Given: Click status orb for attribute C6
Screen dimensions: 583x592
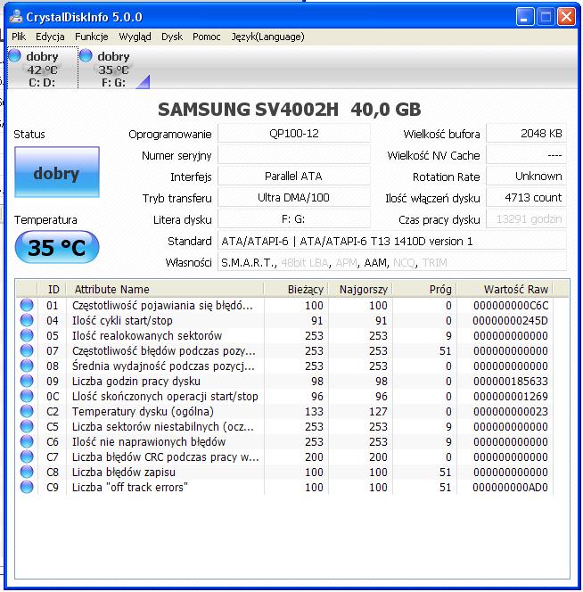Looking at the screenshot, I should pyautogui.click(x=27, y=441).
